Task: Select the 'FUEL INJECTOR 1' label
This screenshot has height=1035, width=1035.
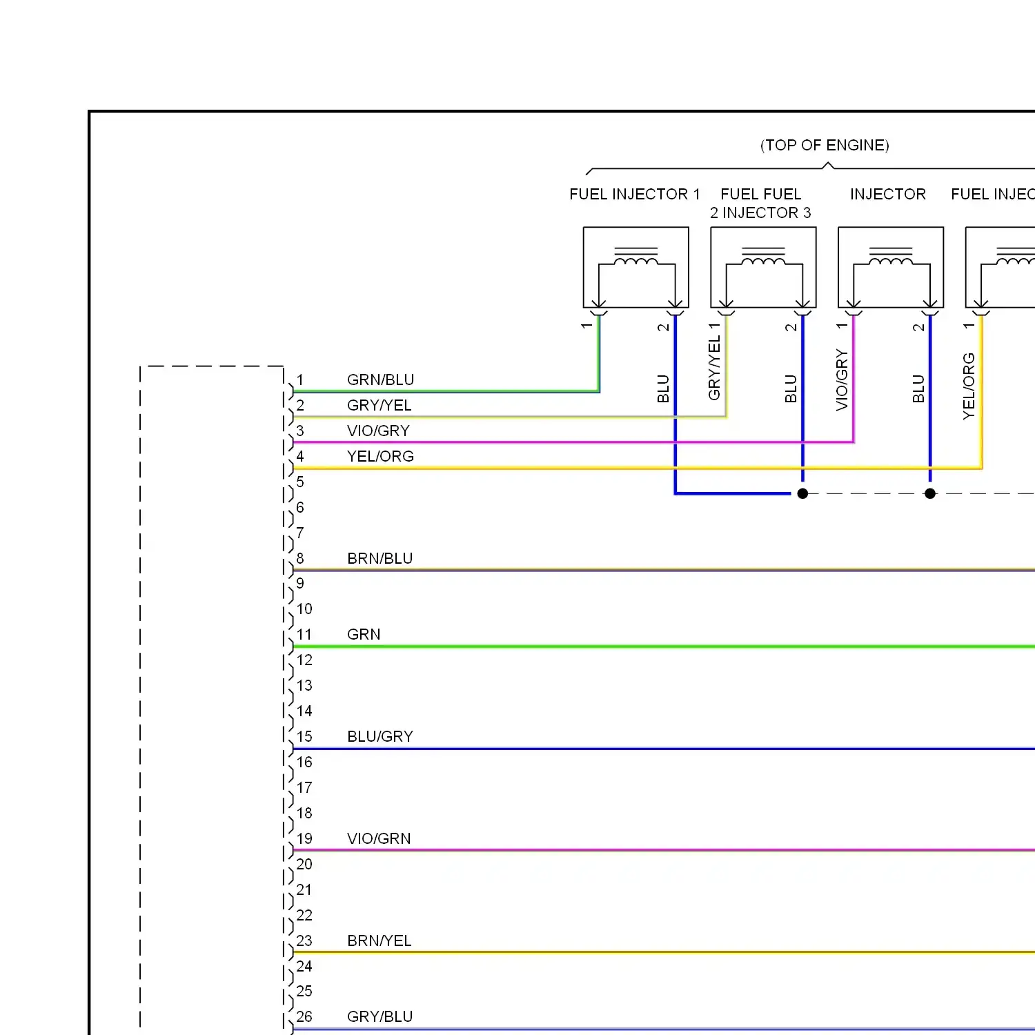Action: [x=635, y=194]
